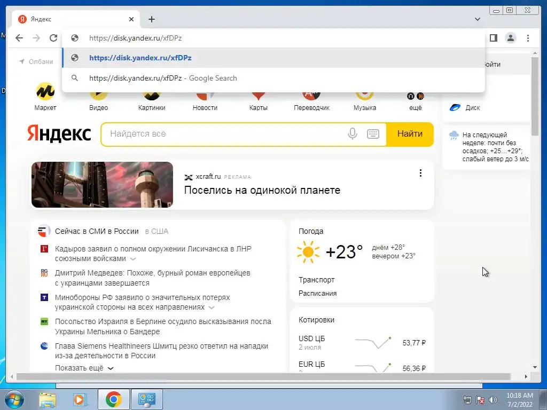
Task: Select the bold disk.yandex.ru/xfDPz suggestion
Action: pos(273,58)
